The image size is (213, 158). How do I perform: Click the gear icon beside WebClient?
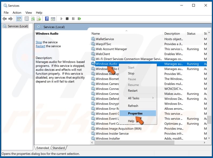coord(93,54)
